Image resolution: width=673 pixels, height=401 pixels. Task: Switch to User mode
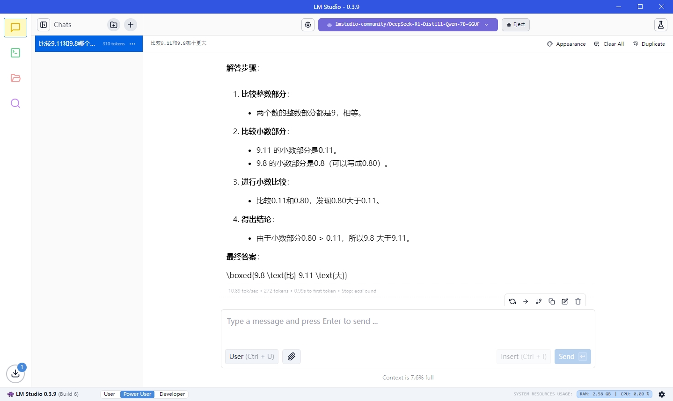click(110, 394)
